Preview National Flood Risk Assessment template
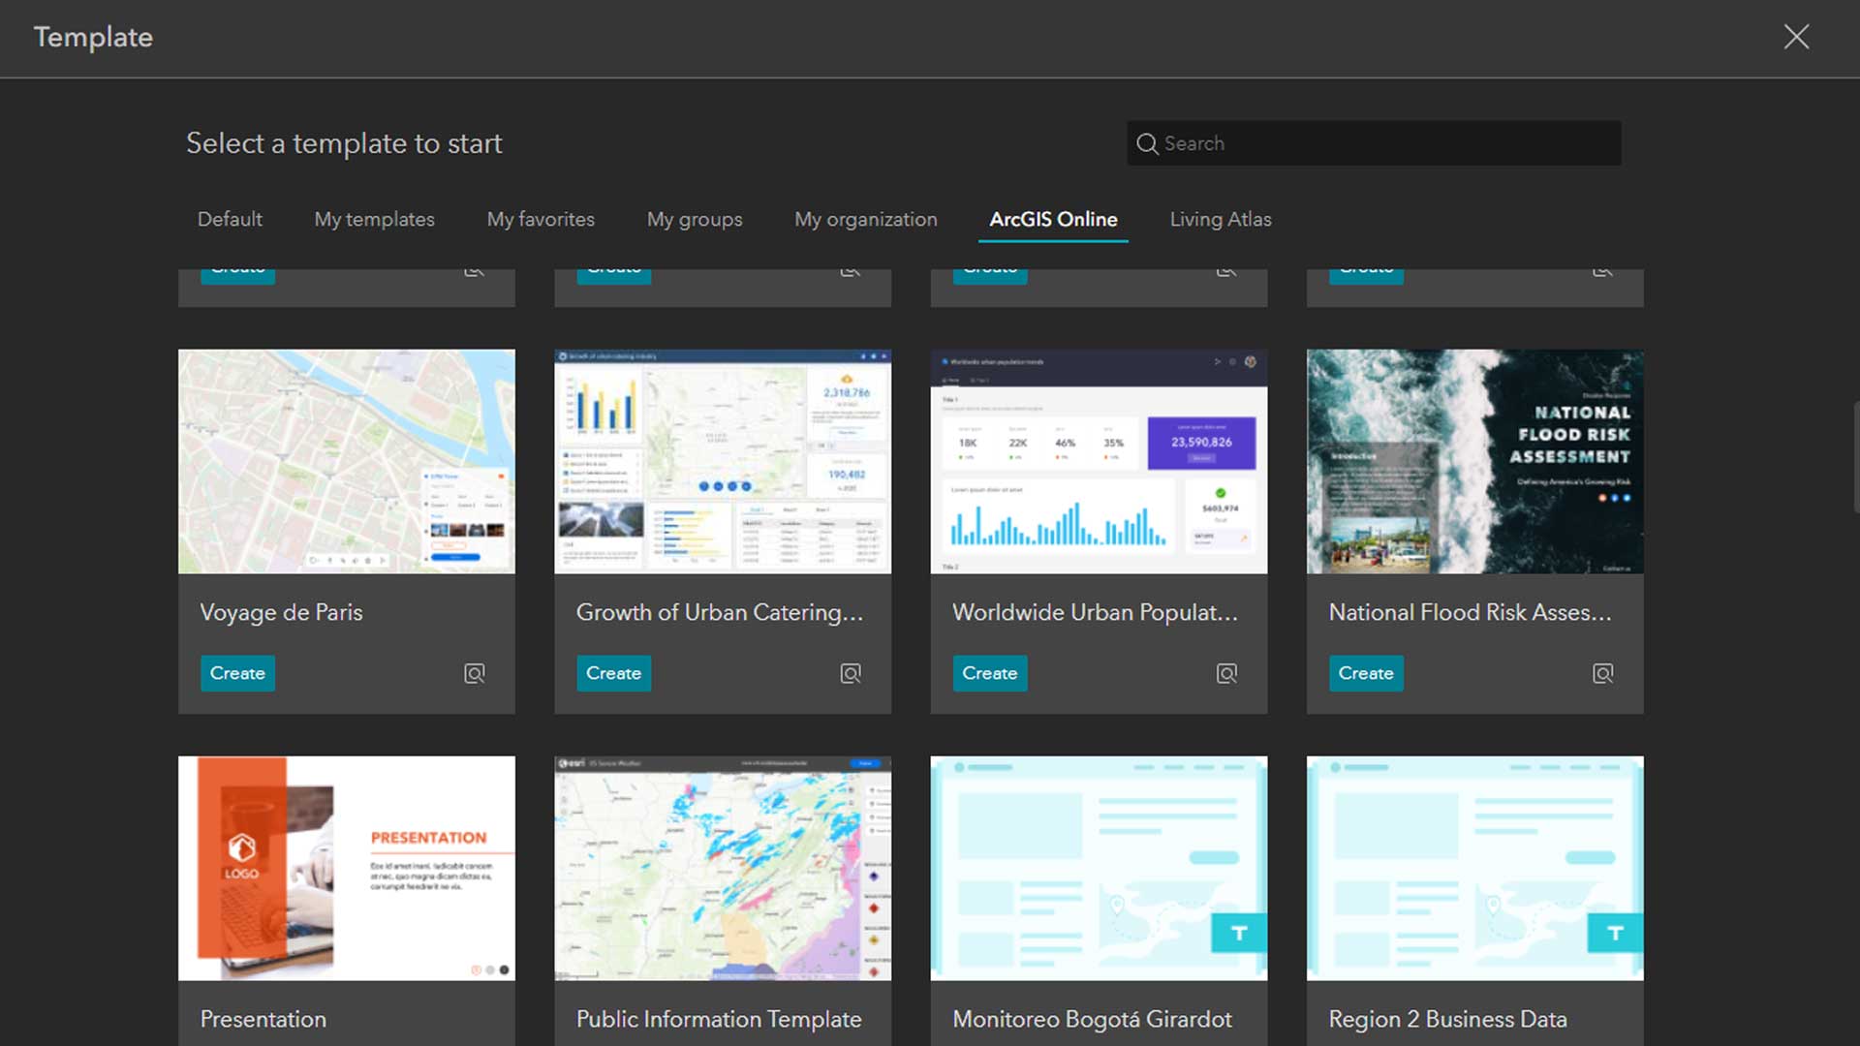This screenshot has height=1046, width=1860. (x=1602, y=673)
